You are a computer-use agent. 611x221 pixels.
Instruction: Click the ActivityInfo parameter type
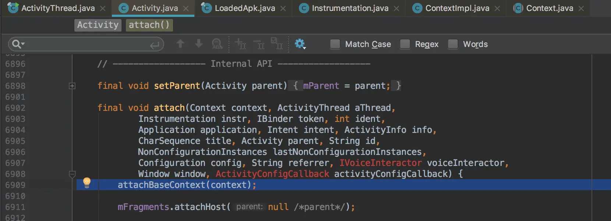(x=375, y=130)
